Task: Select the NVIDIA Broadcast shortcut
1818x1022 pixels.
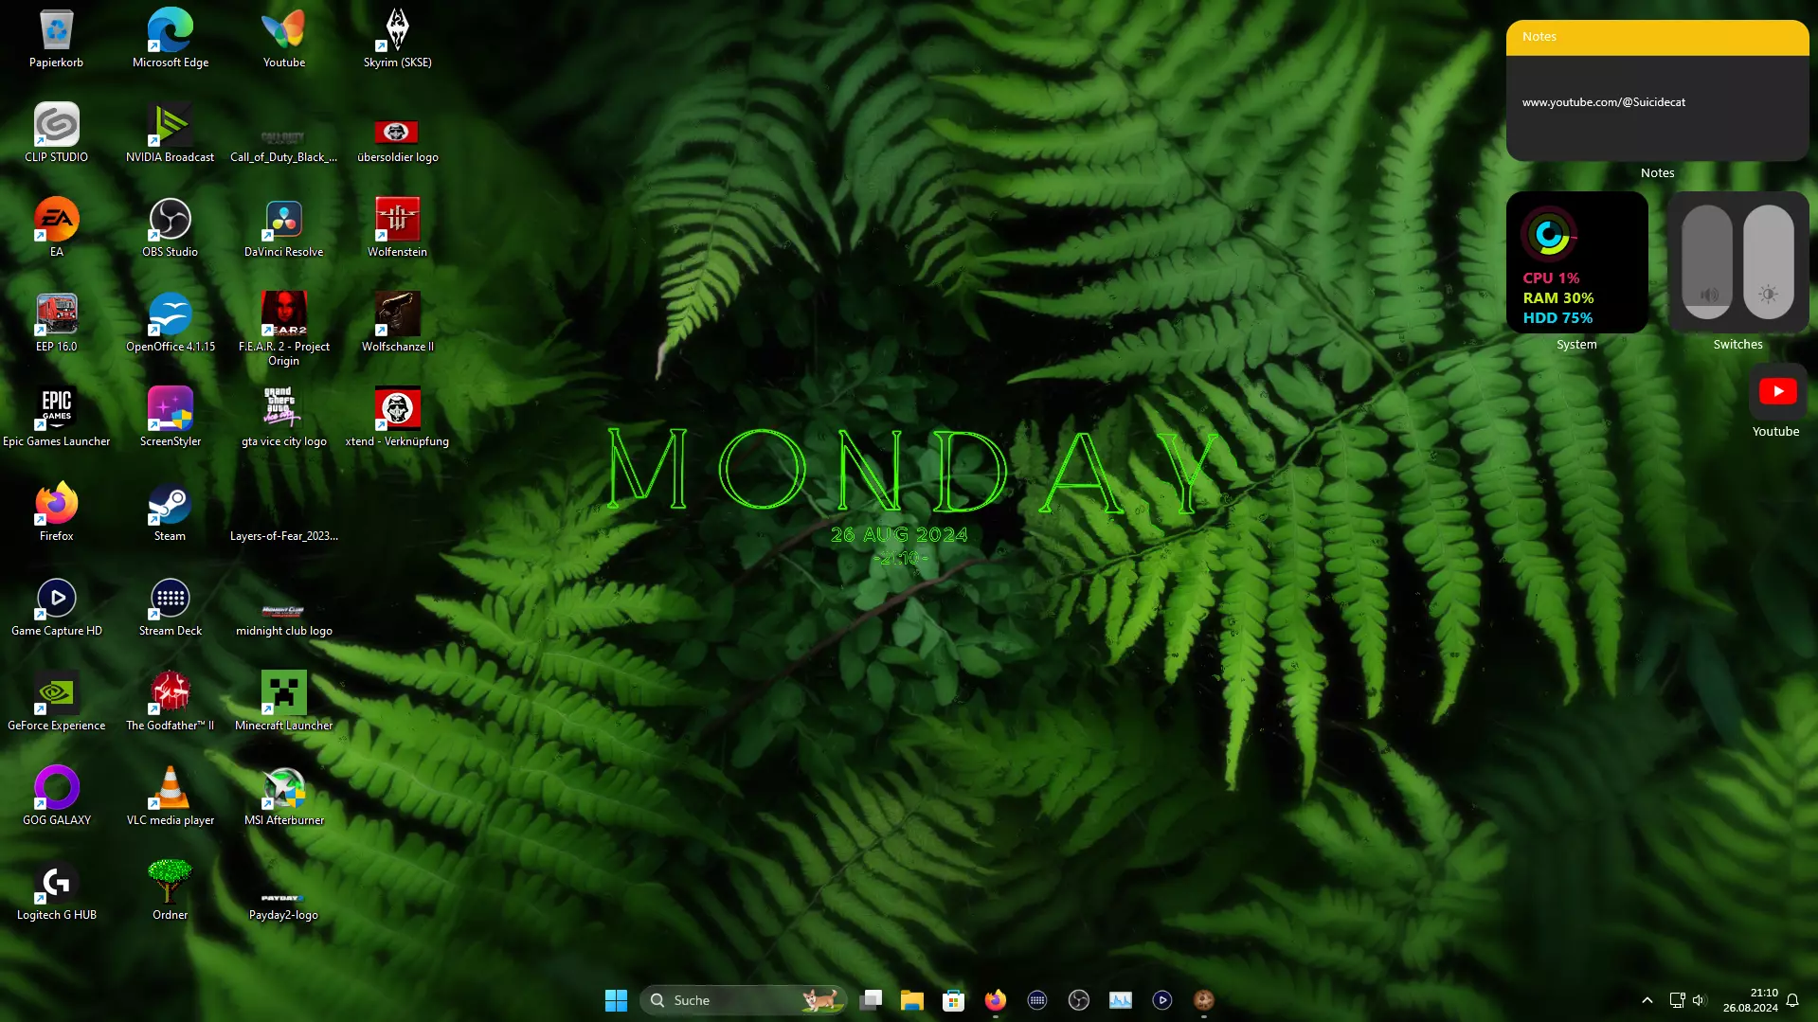Action: point(171,133)
